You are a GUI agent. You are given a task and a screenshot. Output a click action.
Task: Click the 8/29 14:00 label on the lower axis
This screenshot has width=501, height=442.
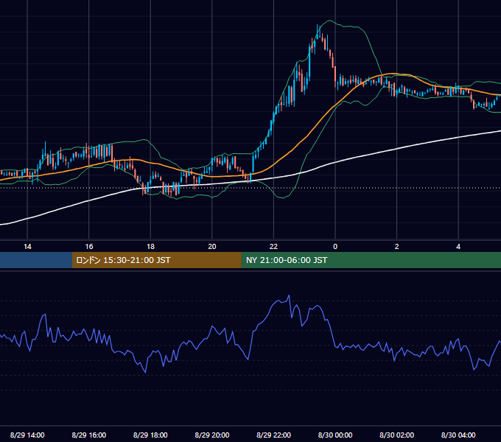27,435
